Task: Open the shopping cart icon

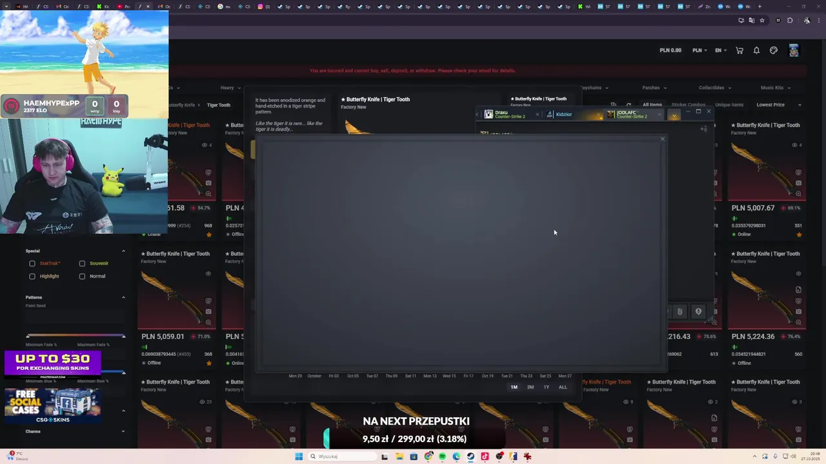Action: [740, 50]
